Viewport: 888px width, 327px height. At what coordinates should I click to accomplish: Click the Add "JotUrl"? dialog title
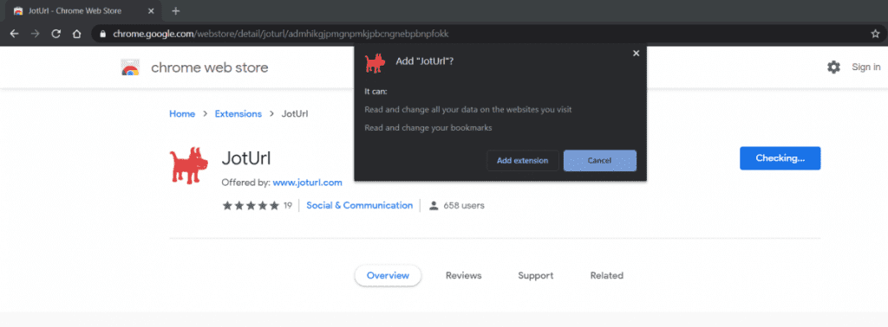point(425,62)
